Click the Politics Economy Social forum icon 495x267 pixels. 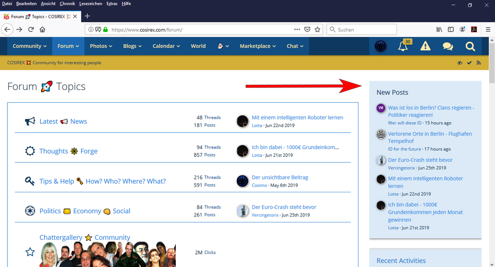tap(30, 211)
